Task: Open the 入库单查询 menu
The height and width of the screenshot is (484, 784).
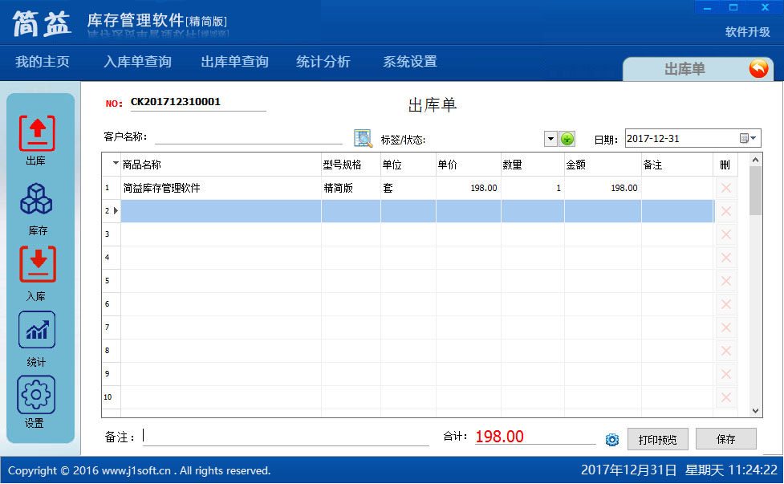Action: (137, 62)
